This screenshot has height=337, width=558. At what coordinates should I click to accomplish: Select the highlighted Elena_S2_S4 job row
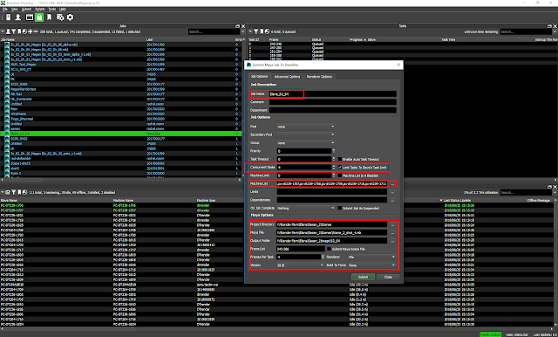point(121,134)
